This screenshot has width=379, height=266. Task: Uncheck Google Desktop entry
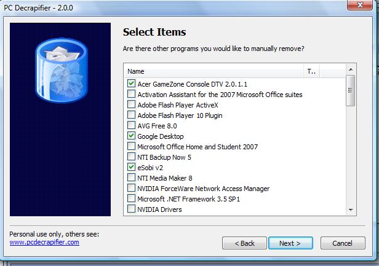tap(131, 136)
